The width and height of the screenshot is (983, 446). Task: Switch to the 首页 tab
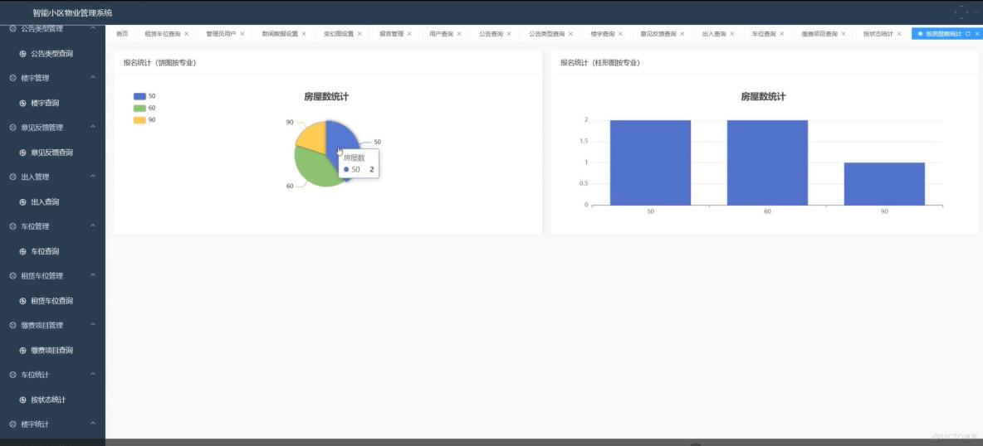coord(122,34)
